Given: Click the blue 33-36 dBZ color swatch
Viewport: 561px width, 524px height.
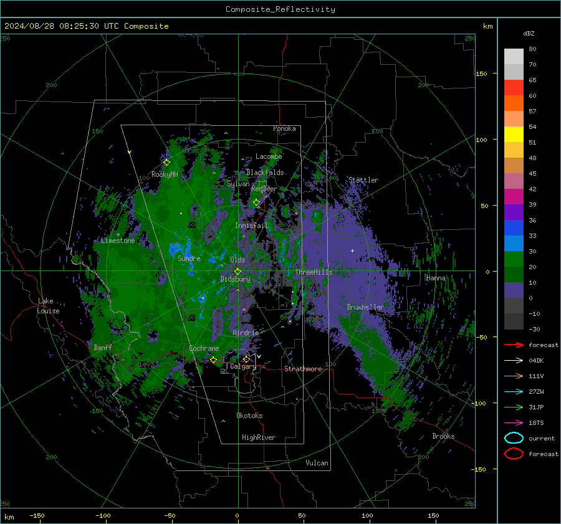Looking at the screenshot, I should pos(514,228).
